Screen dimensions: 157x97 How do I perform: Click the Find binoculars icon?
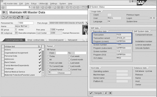58,7
